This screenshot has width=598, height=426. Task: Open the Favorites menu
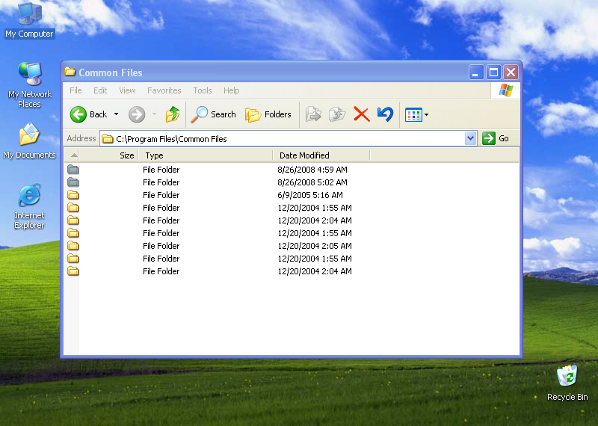(x=164, y=90)
